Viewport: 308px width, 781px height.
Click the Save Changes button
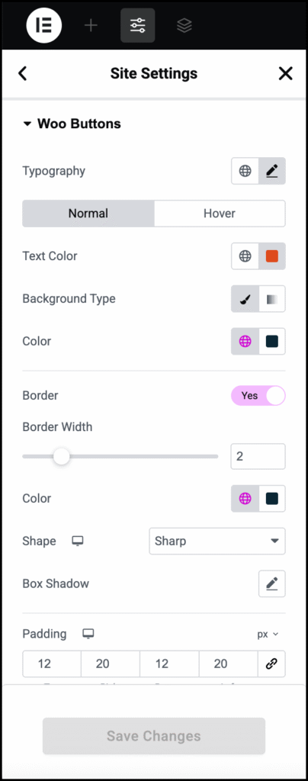(154, 736)
